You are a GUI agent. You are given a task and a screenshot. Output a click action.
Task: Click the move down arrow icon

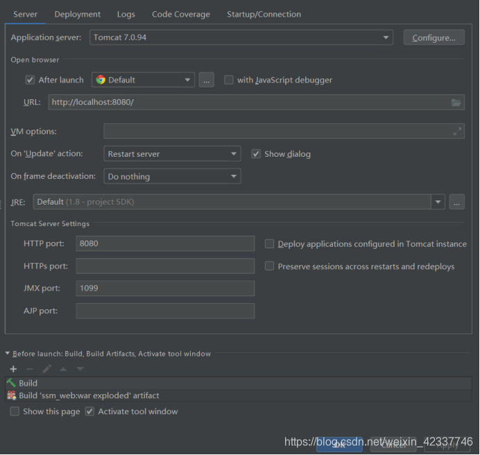pyautogui.click(x=80, y=369)
